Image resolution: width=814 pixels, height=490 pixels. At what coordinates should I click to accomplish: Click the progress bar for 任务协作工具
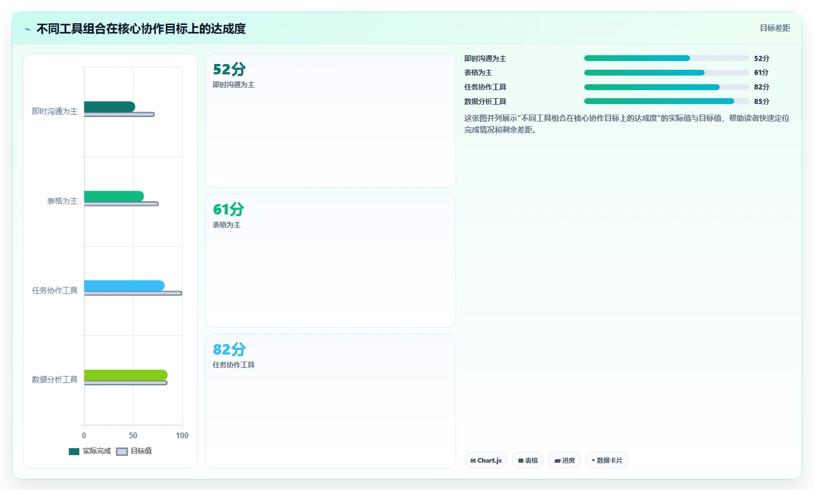(x=667, y=87)
